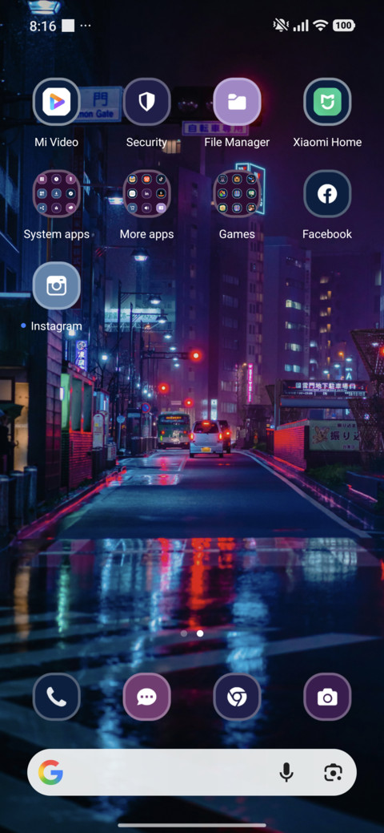384x833 pixels.
Task: Open the More apps folder
Action: click(146, 193)
